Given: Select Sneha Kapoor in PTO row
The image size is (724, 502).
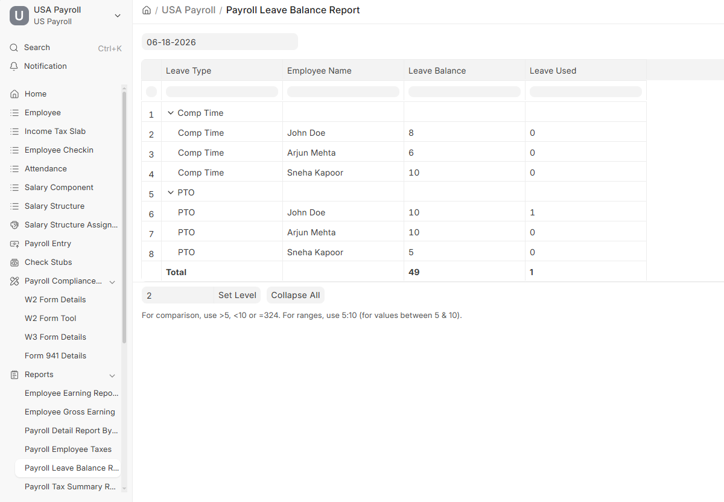Looking at the screenshot, I should click(315, 252).
